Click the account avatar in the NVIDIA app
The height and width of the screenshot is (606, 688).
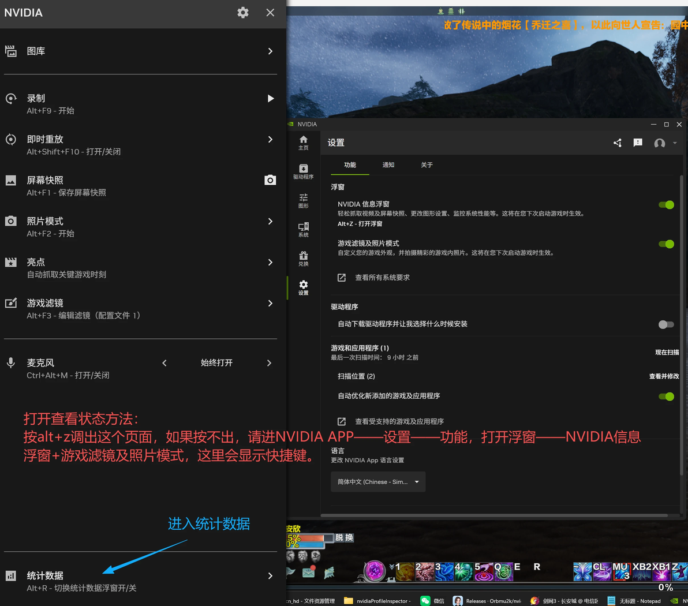pyautogui.click(x=660, y=143)
